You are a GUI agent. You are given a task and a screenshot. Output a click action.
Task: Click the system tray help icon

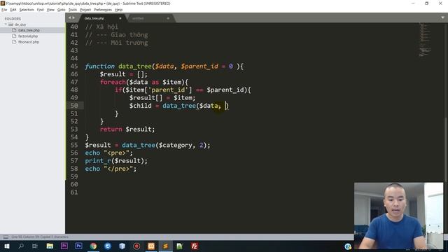pos(348,246)
